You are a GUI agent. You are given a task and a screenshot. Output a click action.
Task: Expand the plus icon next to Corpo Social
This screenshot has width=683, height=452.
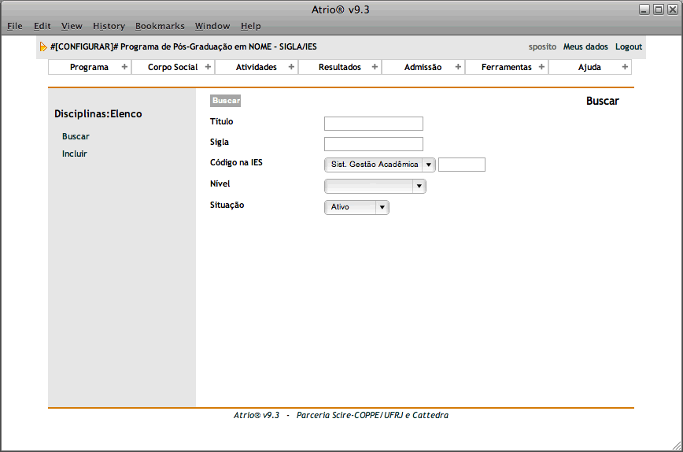tap(208, 67)
